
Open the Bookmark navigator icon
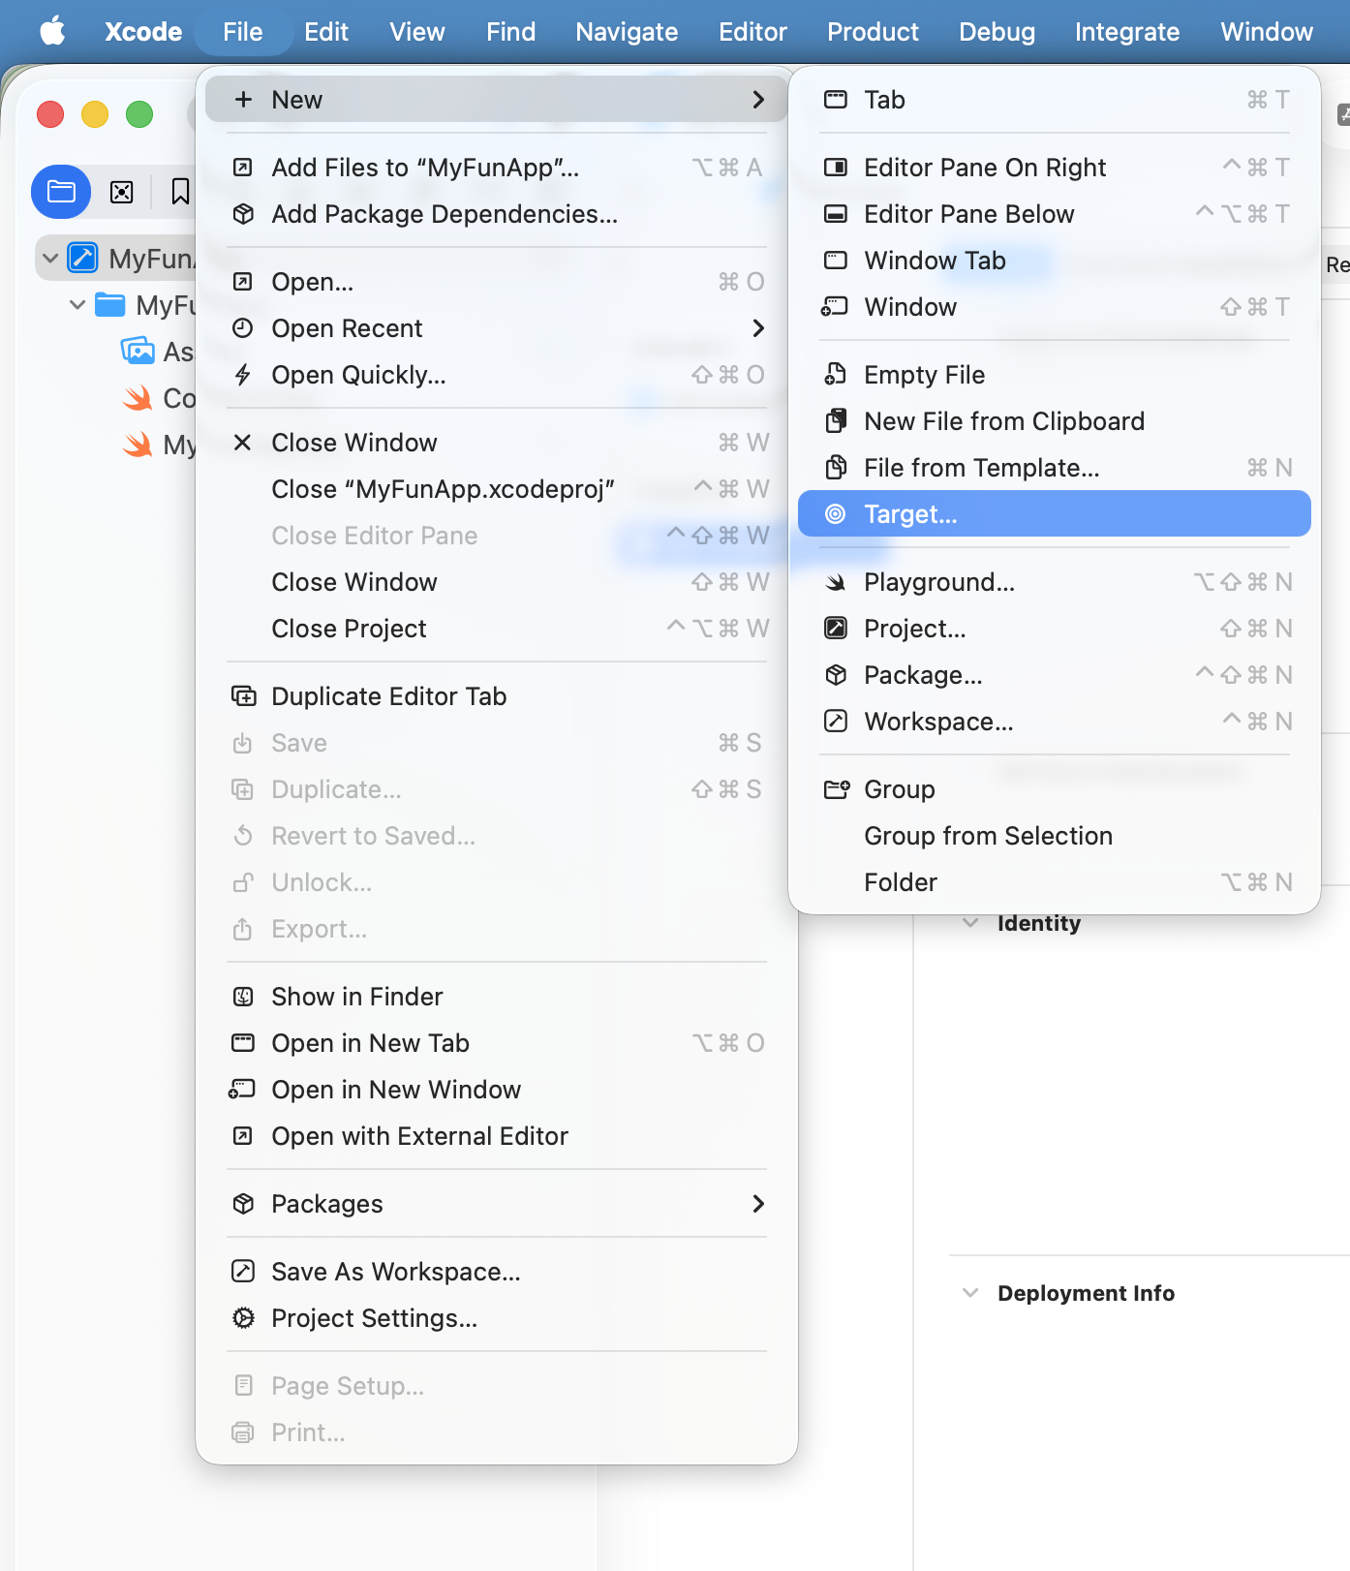click(x=180, y=192)
